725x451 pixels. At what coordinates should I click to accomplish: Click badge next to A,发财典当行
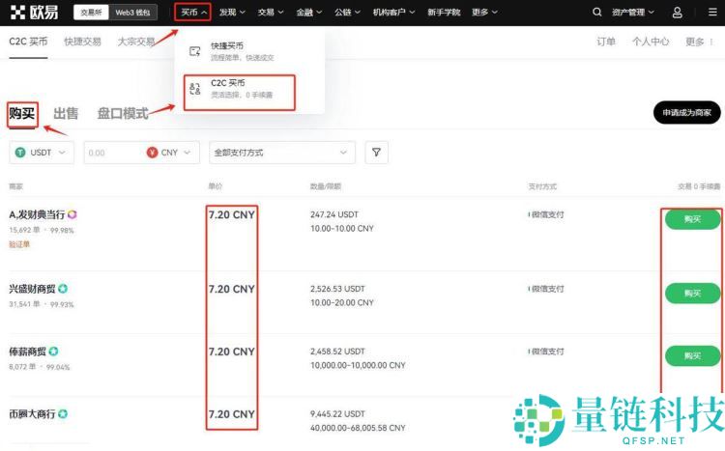click(72, 214)
